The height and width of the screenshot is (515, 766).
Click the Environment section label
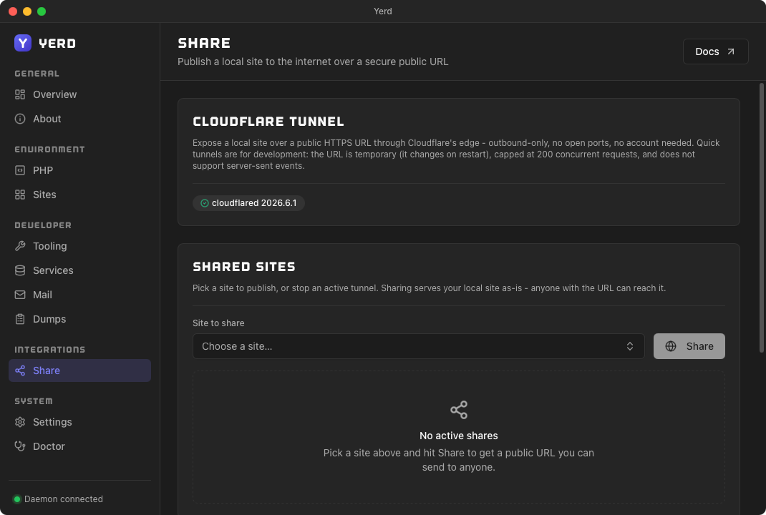(x=50, y=149)
